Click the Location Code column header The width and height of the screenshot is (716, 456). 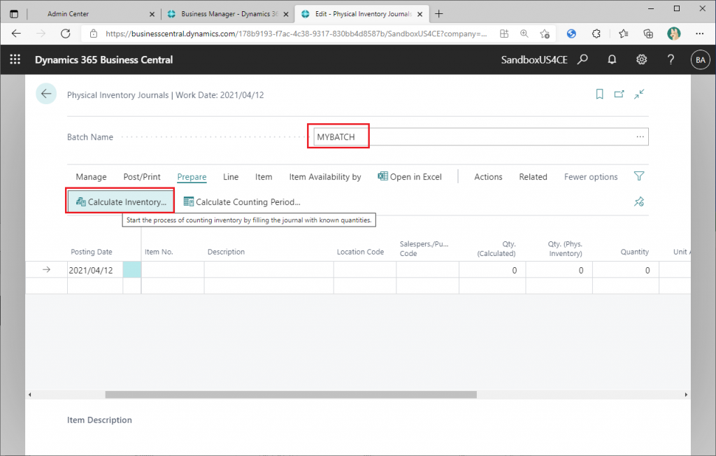coord(360,252)
